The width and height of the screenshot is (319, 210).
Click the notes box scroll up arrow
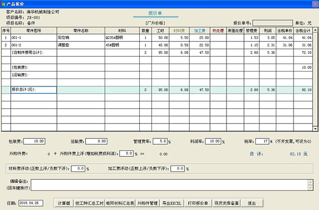pyautogui.click(x=310, y=182)
